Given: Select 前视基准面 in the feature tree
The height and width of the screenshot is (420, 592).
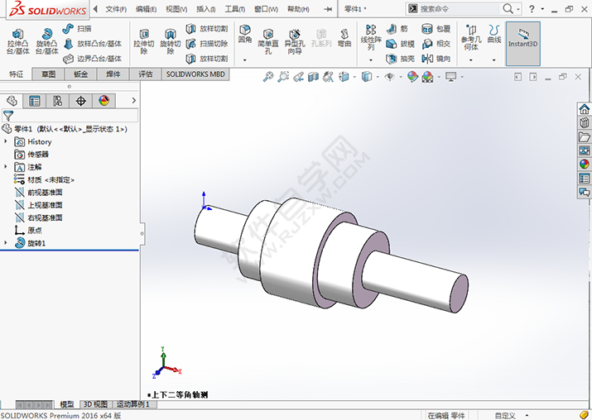Looking at the screenshot, I should click(x=45, y=193).
